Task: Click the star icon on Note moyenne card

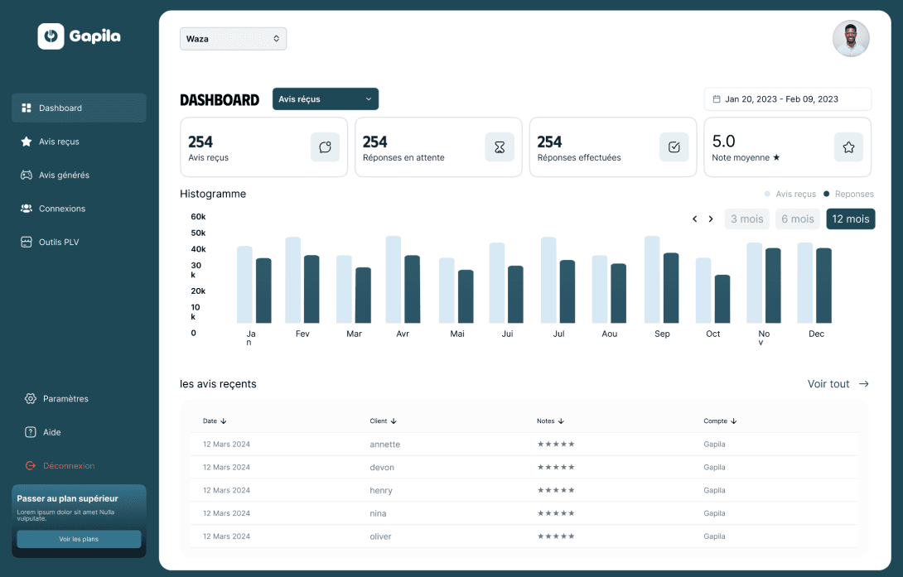Action: point(848,147)
